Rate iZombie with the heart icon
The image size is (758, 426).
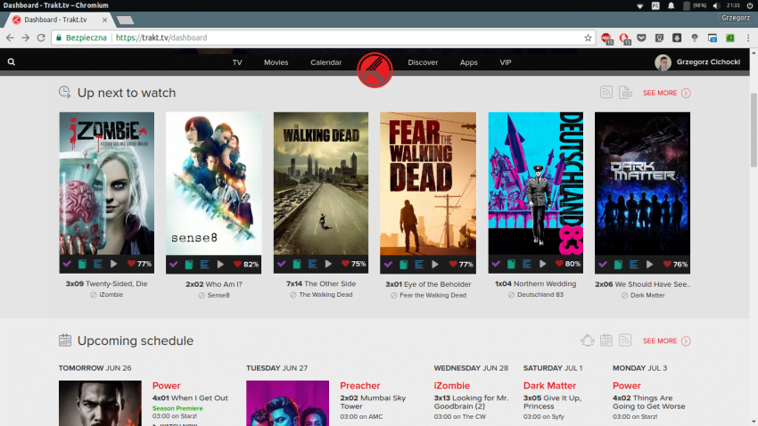coord(131,264)
